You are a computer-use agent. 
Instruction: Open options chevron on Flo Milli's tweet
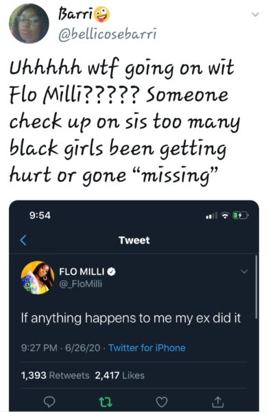click(x=244, y=271)
